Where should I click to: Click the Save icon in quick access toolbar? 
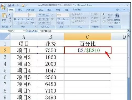tap(9, 5)
